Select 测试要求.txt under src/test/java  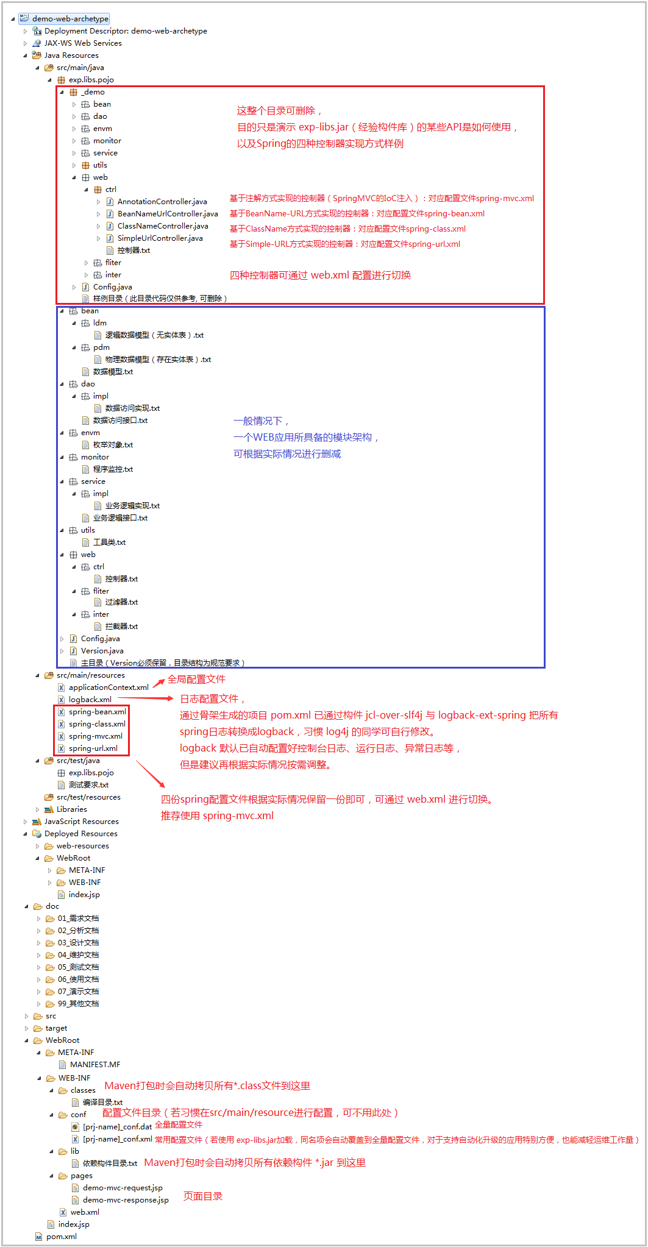tap(88, 784)
